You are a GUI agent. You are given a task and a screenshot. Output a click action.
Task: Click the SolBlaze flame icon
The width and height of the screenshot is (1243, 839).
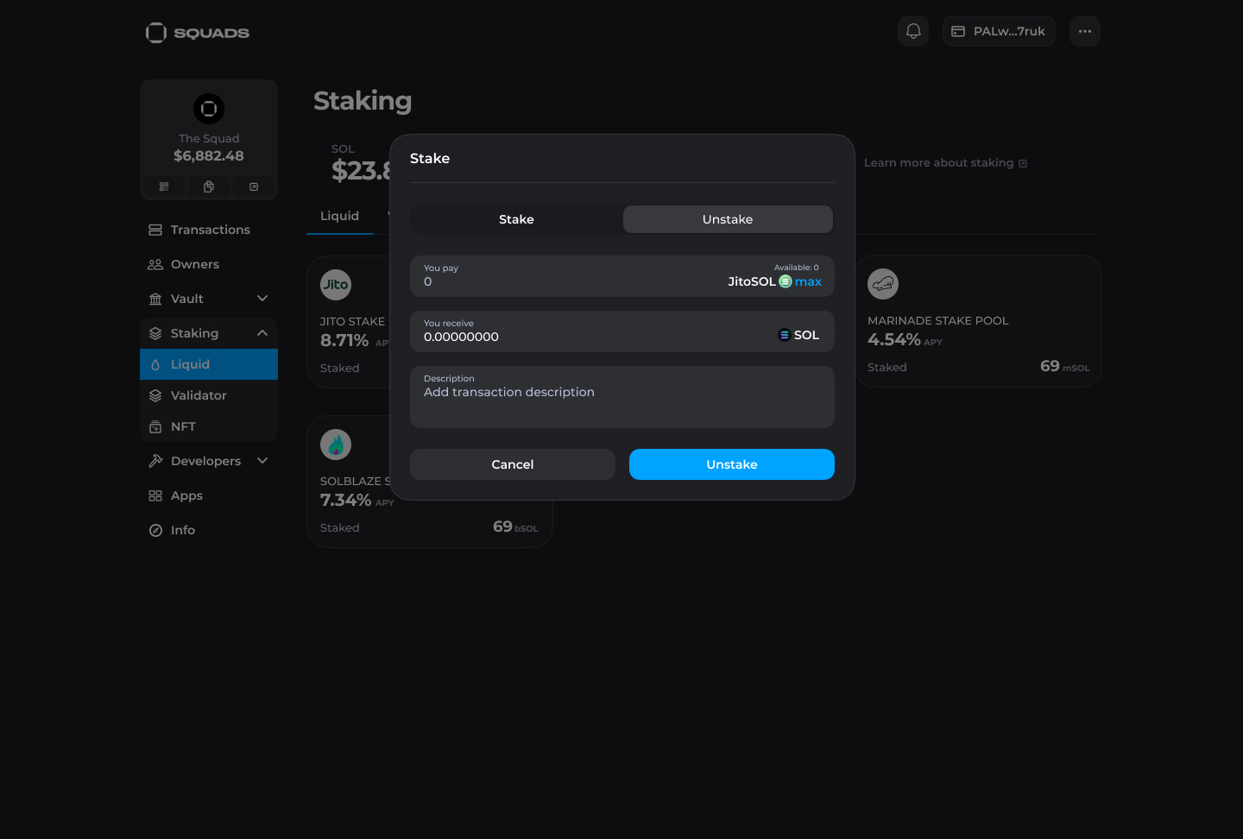[336, 445]
